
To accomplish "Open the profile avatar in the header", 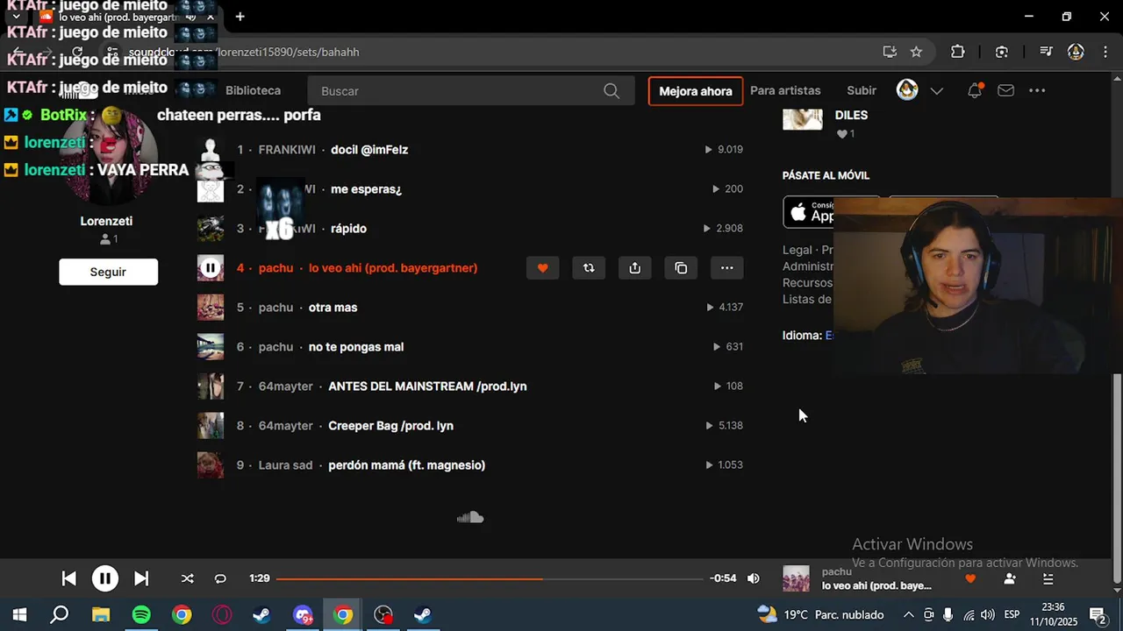I will 907,90.
